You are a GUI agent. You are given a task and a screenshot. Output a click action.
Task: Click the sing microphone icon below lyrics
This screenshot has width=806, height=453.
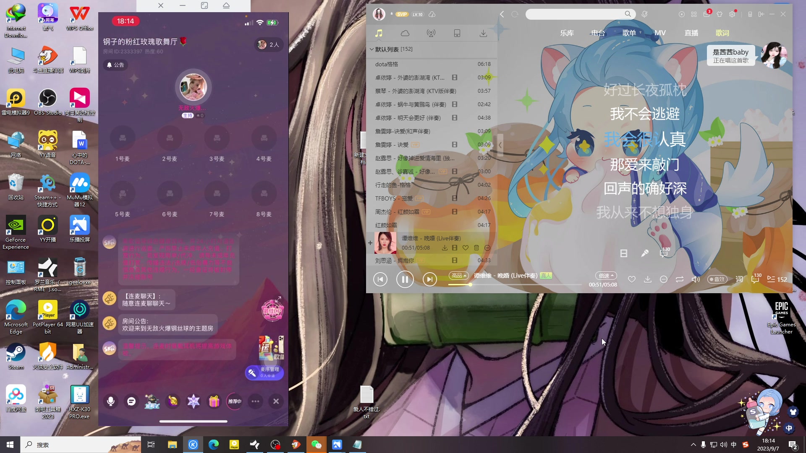click(645, 253)
